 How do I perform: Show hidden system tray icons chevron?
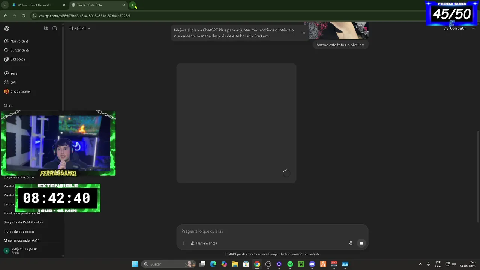[420, 264]
